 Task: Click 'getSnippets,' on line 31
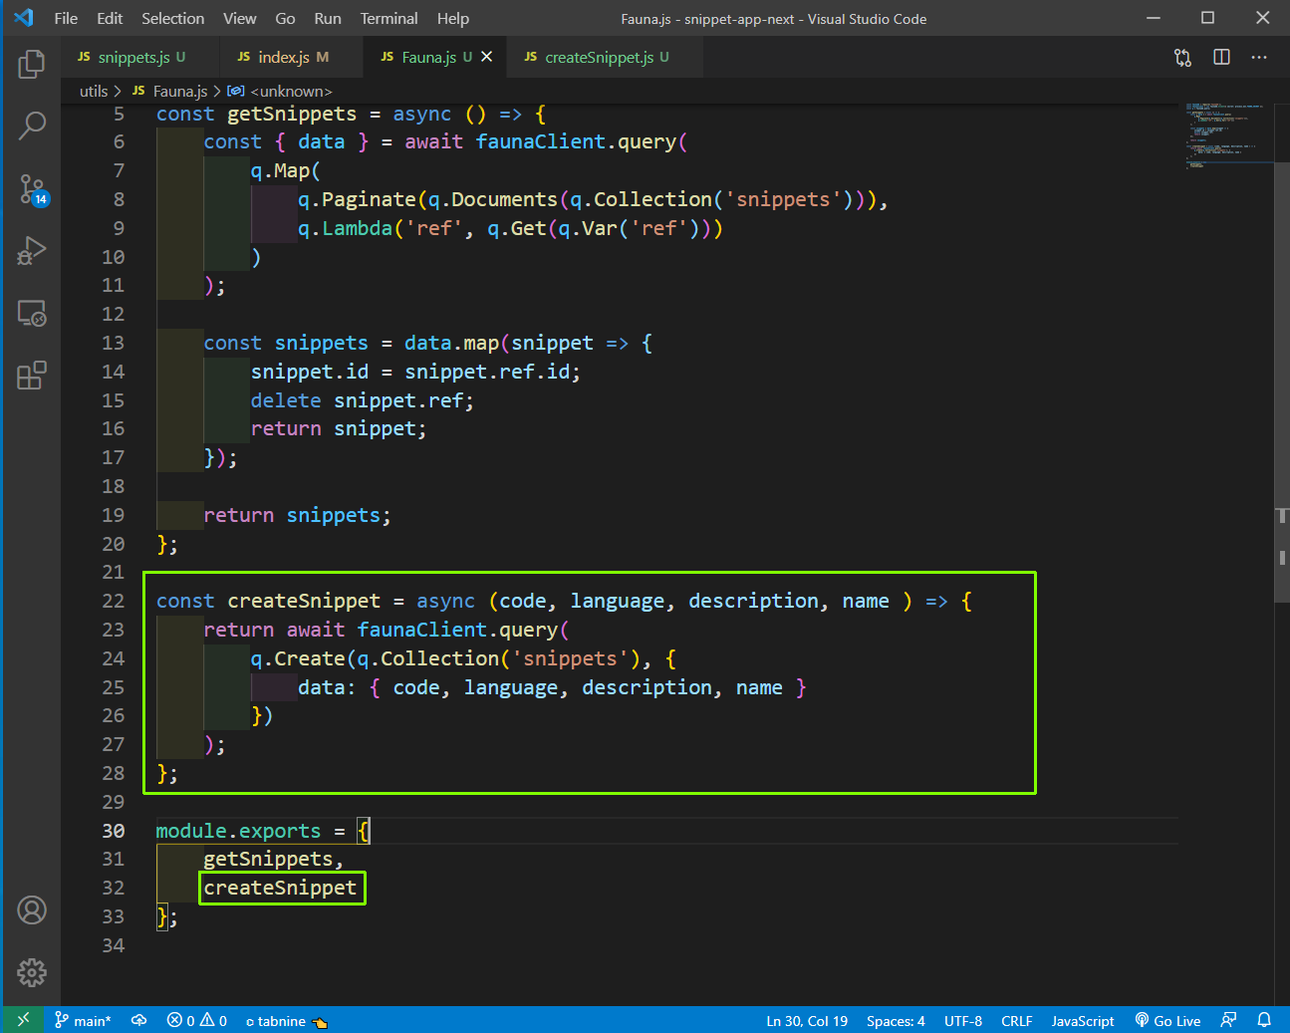pyautogui.click(x=274, y=859)
